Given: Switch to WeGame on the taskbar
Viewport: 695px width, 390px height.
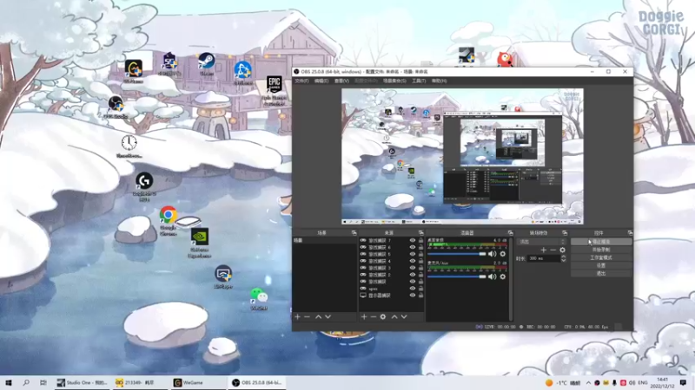Looking at the screenshot, I should pos(198,382).
